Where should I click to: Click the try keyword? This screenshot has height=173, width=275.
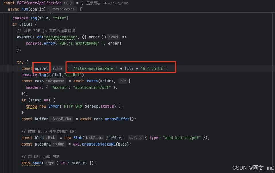(20, 62)
